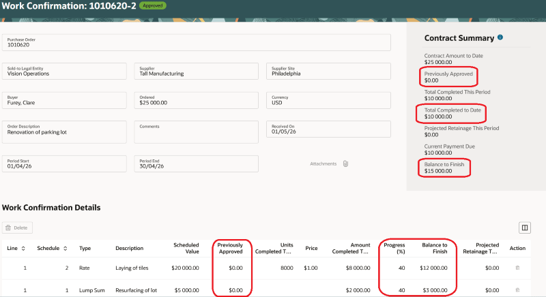Click the Currency field USD
Viewport: 546px width, 297px height.
pyautogui.click(x=328, y=100)
